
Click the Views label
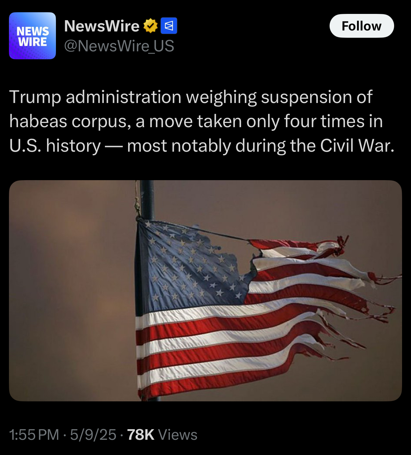[x=178, y=434]
